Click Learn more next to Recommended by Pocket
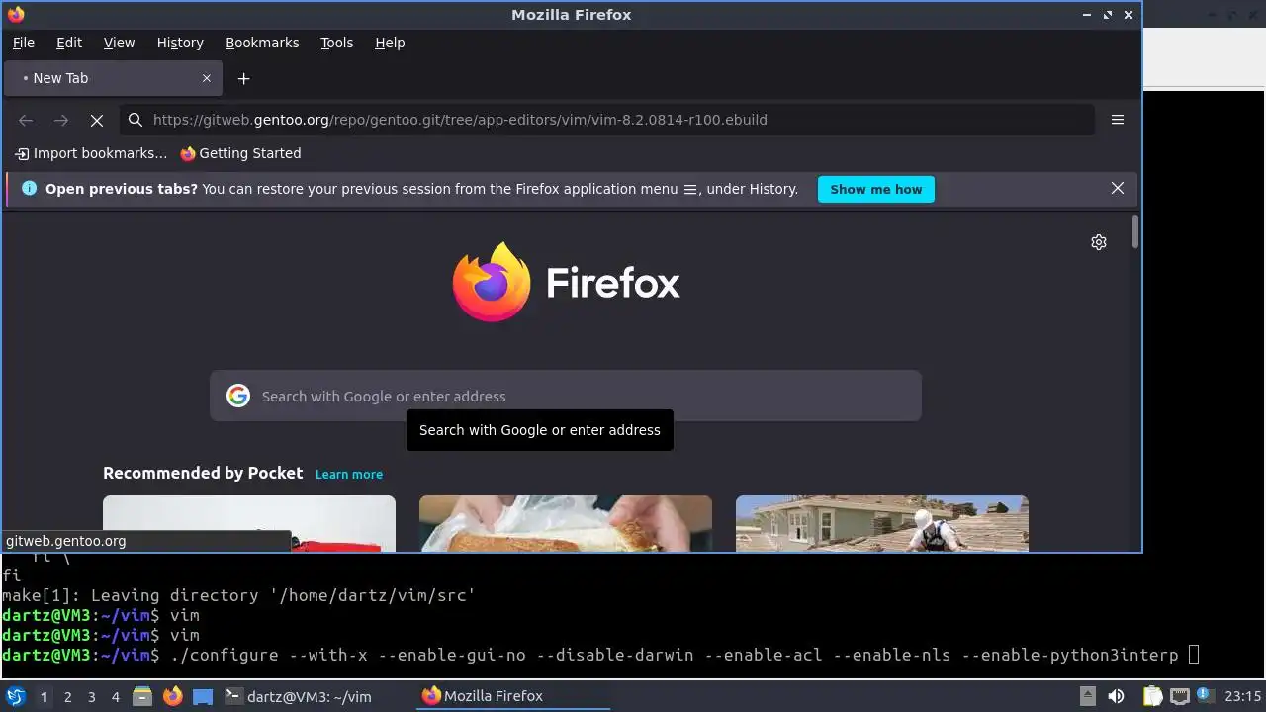 point(349,475)
